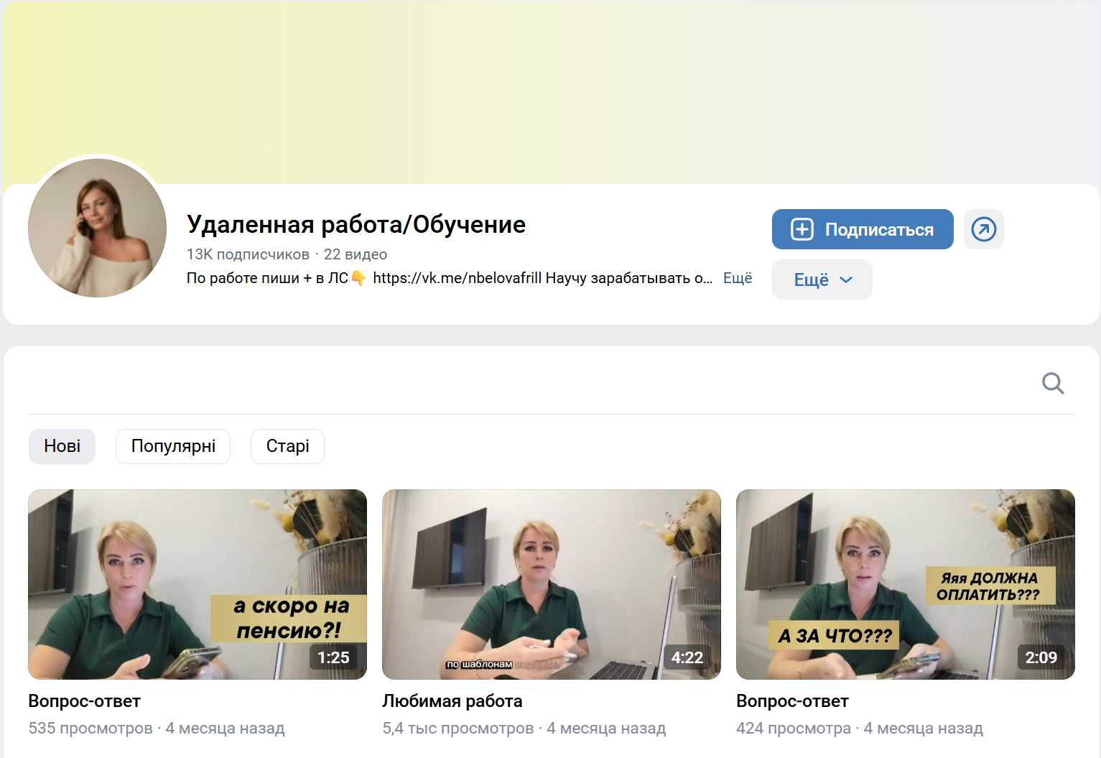This screenshot has height=758, width=1101.
Task: Switch to the Нові tab
Action: click(62, 446)
